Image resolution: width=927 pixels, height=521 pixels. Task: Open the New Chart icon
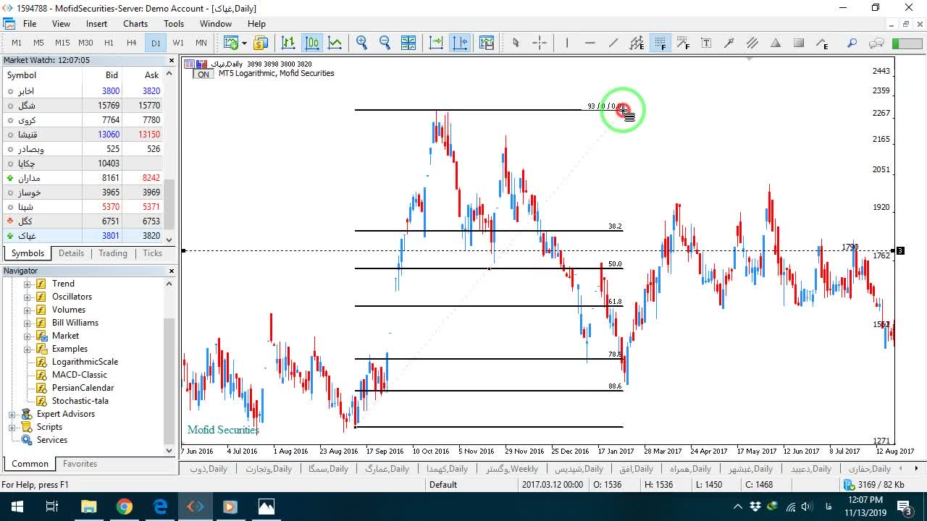click(x=231, y=43)
